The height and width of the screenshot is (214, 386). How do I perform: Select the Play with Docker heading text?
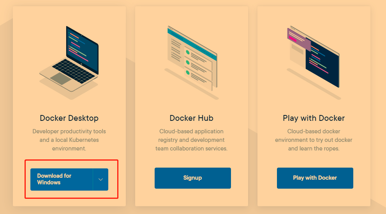[x=314, y=118]
